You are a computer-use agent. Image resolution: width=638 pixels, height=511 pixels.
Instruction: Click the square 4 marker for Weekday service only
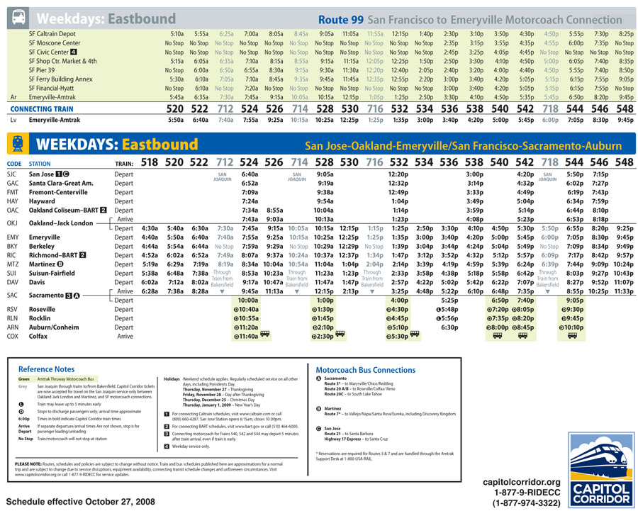tap(167, 447)
